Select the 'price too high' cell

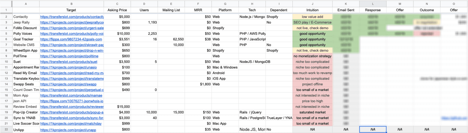312,101
